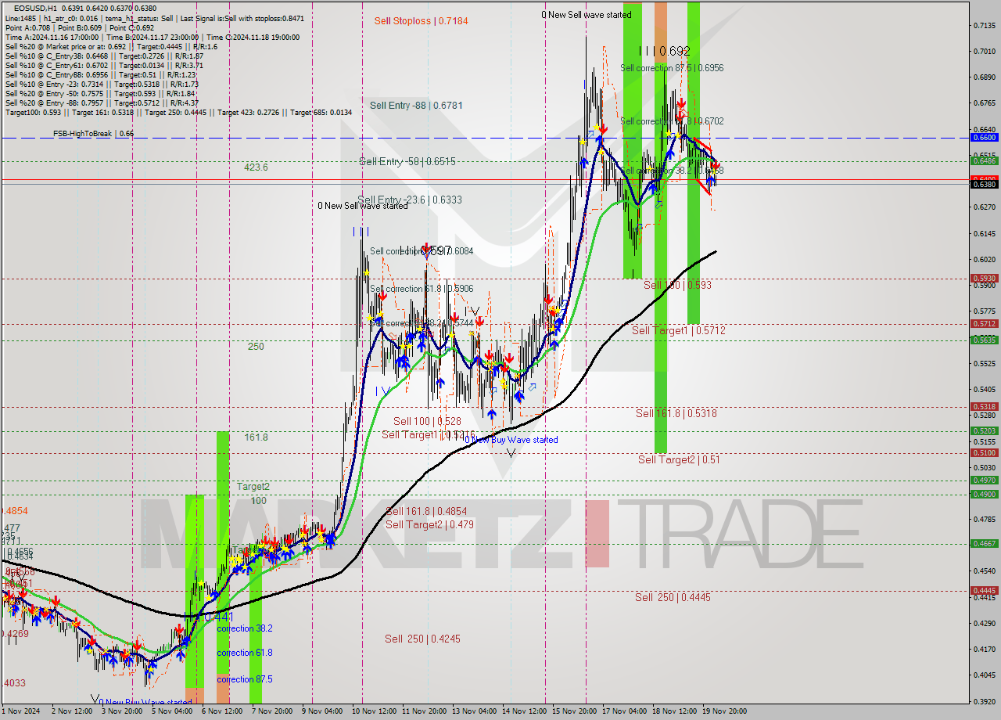Click the green 0.4900 price tag
The height and width of the screenshot is (720, 1001).
tap(983, 494)
